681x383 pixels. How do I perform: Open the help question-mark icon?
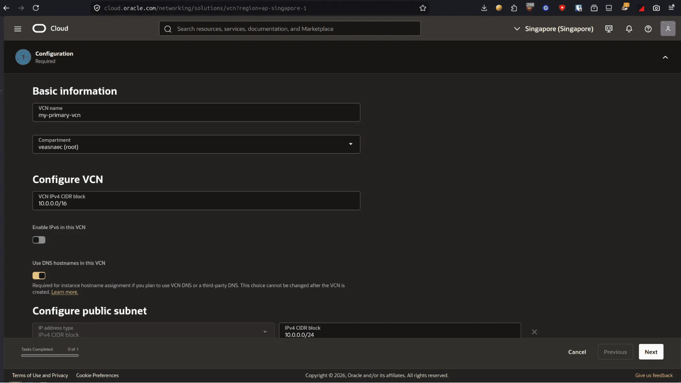648,29
